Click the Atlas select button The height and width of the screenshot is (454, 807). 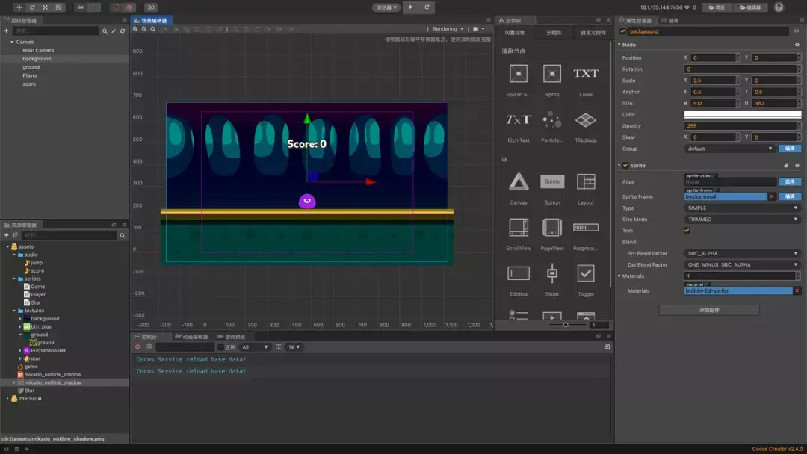[790, 181]
